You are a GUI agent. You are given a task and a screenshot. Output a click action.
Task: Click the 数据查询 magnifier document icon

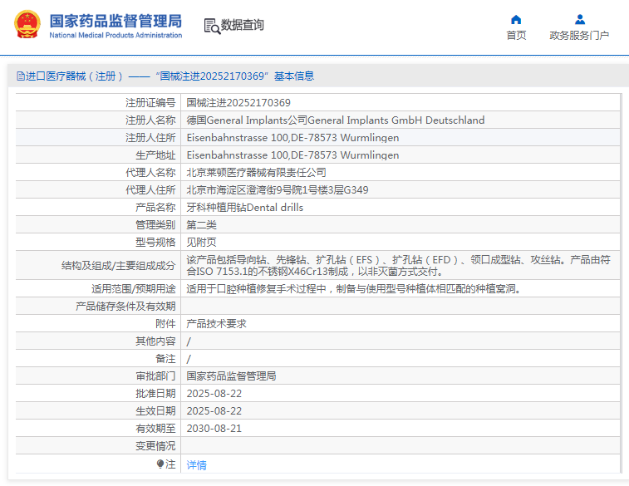211,26
